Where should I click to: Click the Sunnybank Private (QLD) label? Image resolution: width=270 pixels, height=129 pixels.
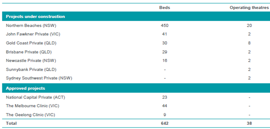[x=31, y=70]
